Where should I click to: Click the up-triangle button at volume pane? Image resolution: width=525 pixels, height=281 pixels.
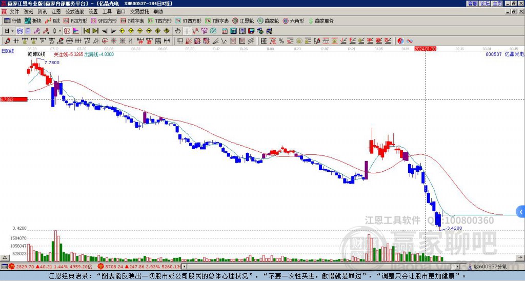pyautogui.click(x=5, y=257)
